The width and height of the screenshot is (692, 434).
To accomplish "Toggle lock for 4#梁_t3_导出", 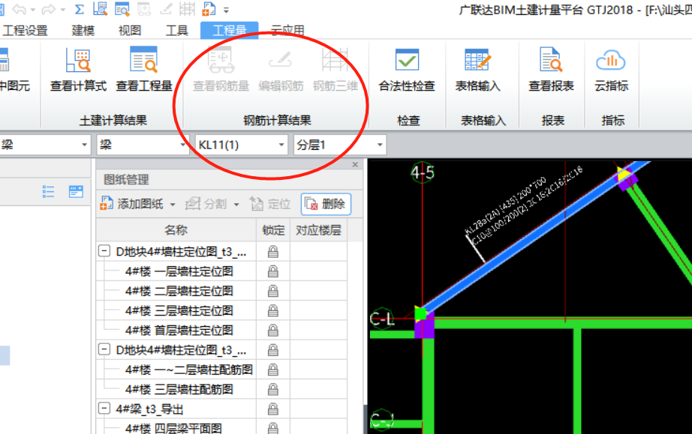I will tap(273, 409).
